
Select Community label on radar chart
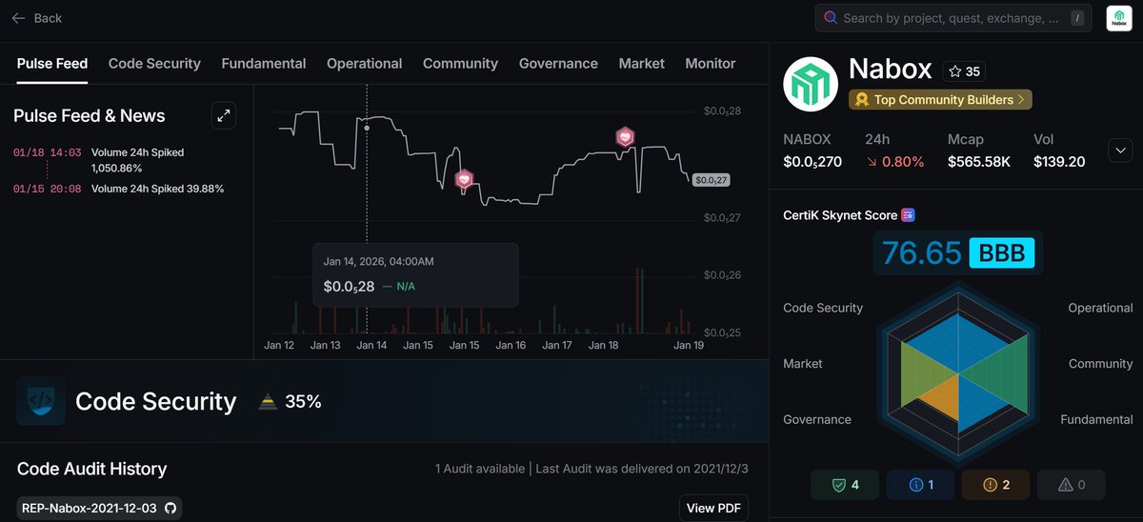tap(1101, 364)
